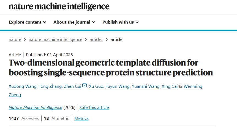Click the Yuanzhi Wang author link
The height and width of the screenshot is (127, 237).
[145, 86]
